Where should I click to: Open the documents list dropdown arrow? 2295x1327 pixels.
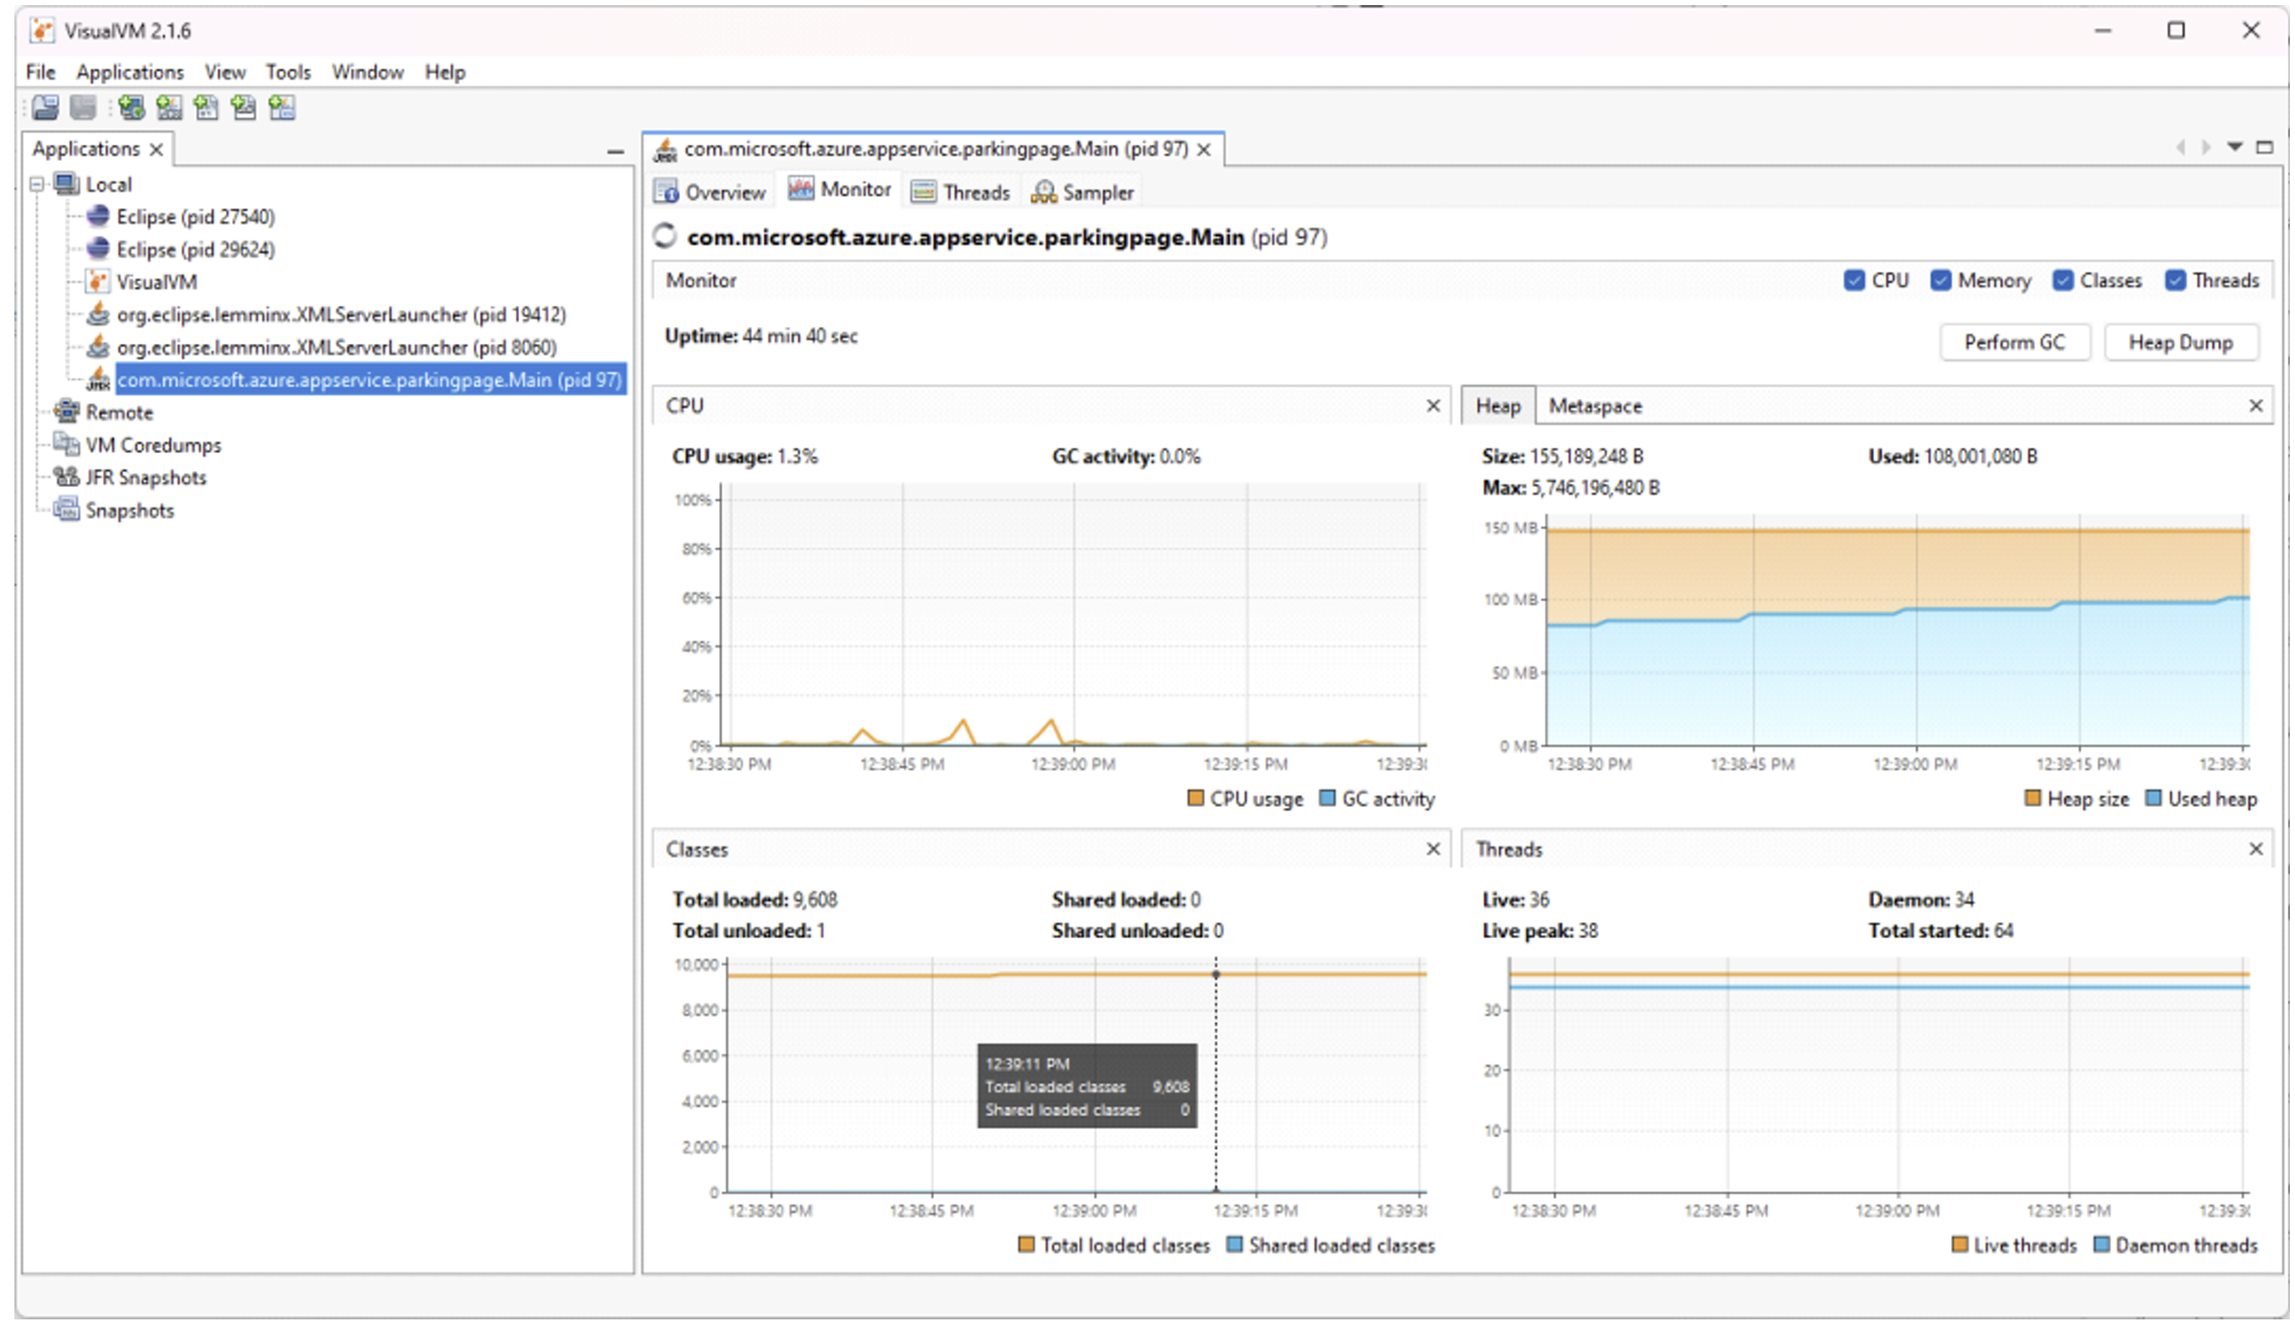point(2235,147)
